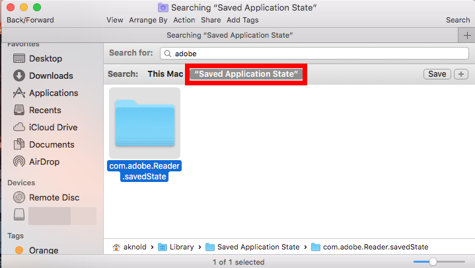
Task: Open Documents in the sidebar
Action: point(52,144)
